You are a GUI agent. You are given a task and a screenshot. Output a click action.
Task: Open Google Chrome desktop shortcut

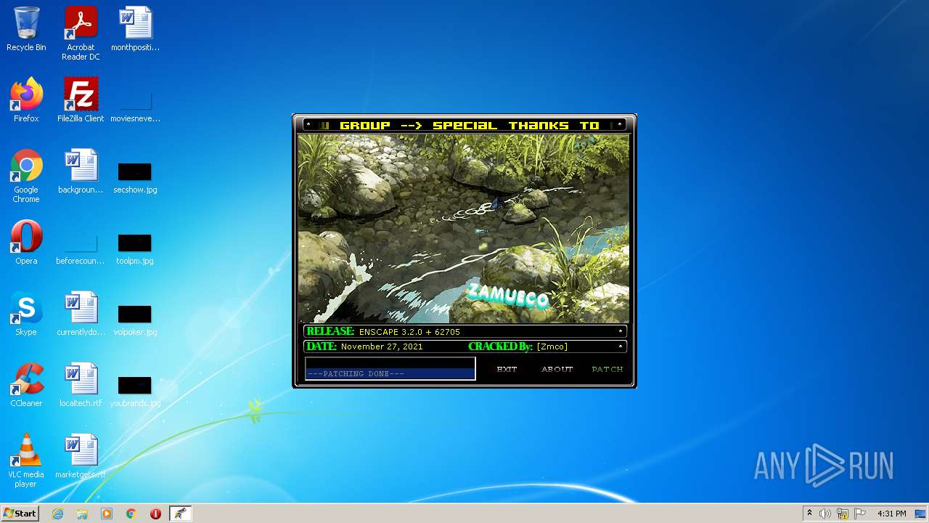(x=26, y=176)
